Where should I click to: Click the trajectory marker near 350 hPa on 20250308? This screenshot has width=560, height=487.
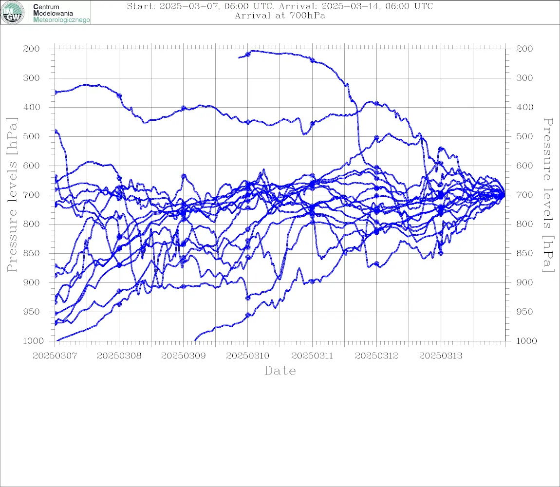(119, 96)
